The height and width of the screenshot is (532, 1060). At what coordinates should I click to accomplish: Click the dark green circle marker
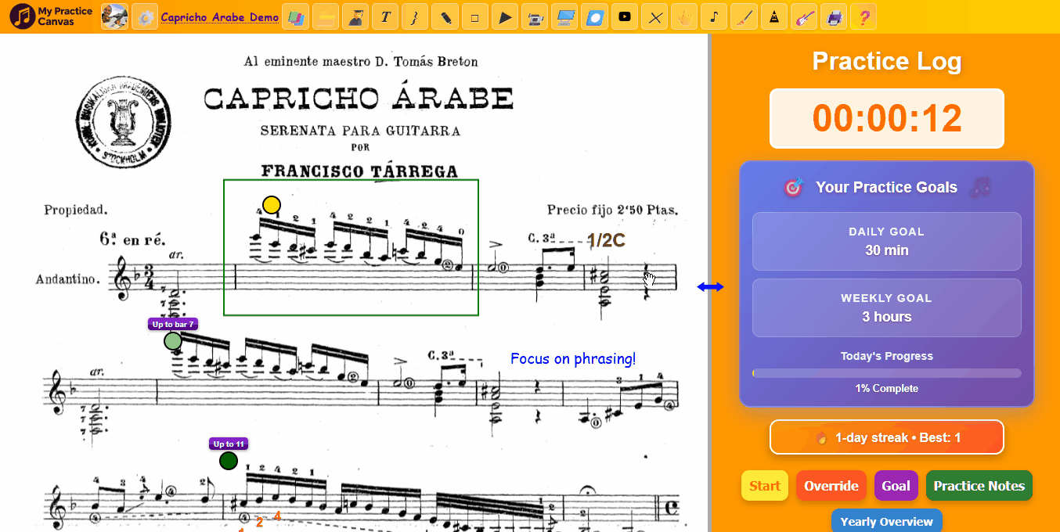(229, 461)
